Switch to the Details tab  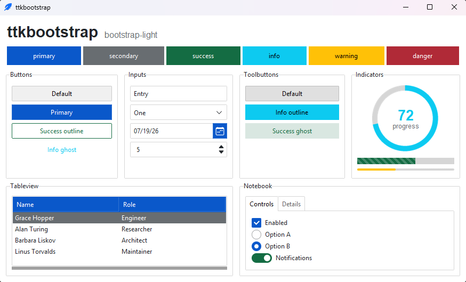pyautogui.click(x=291, y=204)
